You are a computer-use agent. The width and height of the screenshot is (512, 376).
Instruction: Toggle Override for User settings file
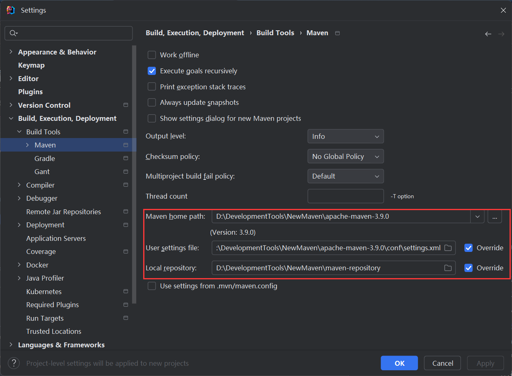click(469, 248)
